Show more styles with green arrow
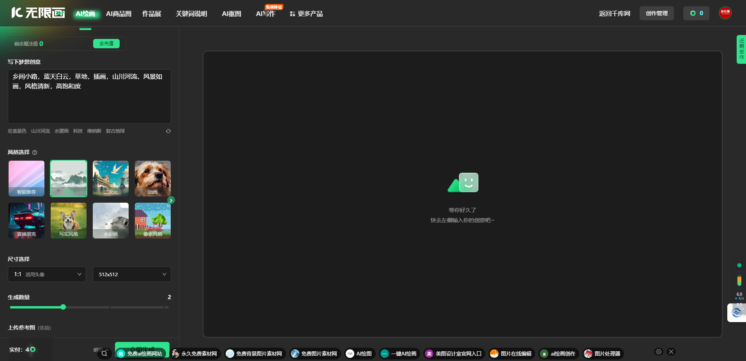The image size is (746, 361). [x=171, y=200]
